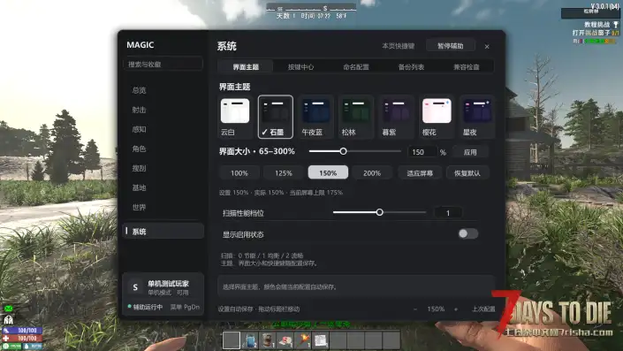This screenshot has height=351, width=623.
Task: Click the 适应屏幕 fit screen button
Action: (x=420, y=173)
